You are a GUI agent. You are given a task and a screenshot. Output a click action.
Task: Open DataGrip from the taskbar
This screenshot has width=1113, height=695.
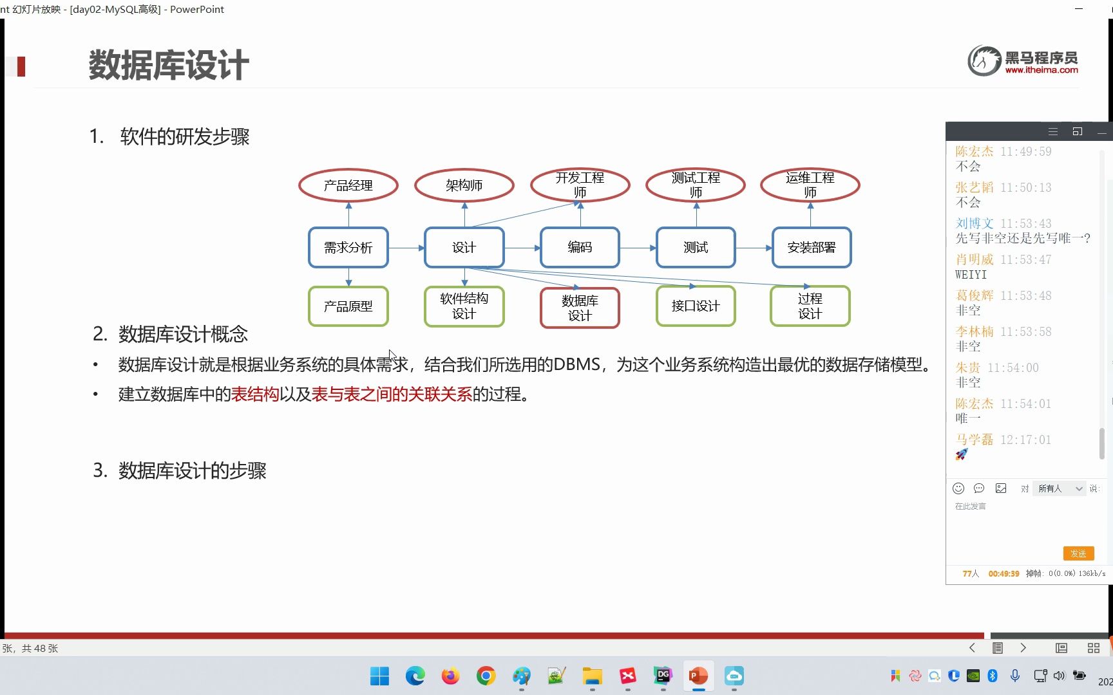point(663,676)
